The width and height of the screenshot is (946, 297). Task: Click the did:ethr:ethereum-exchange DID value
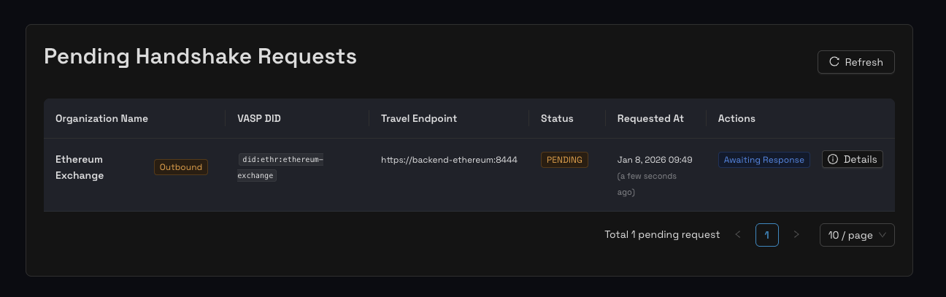[281, 167]
